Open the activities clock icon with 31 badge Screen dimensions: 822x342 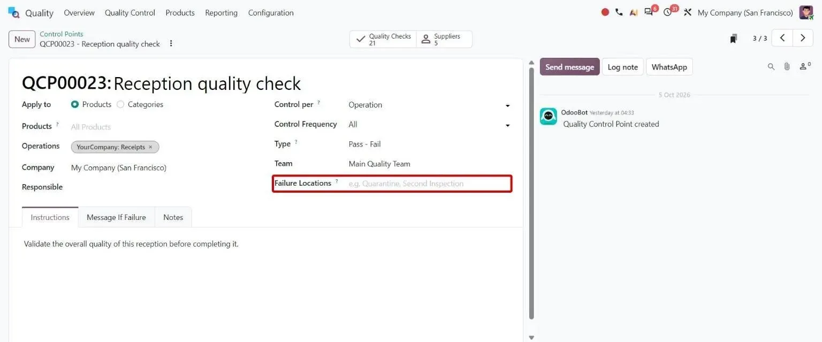click(669, 11)
